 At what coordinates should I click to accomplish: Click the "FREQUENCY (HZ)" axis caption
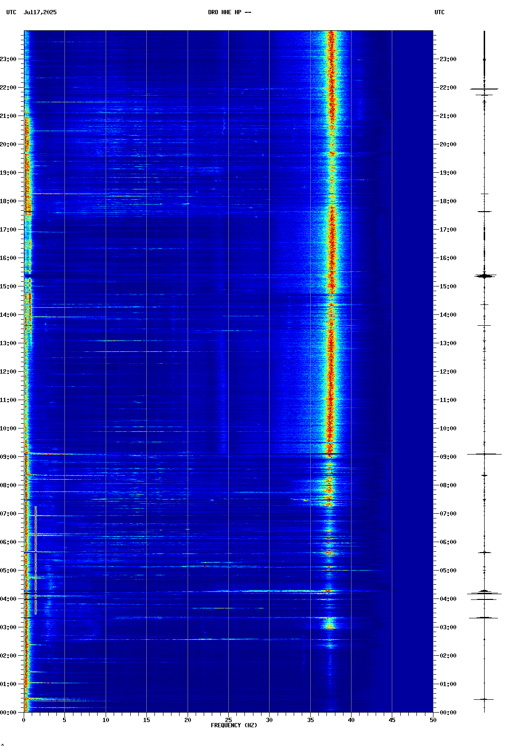[x=234, y=725]
